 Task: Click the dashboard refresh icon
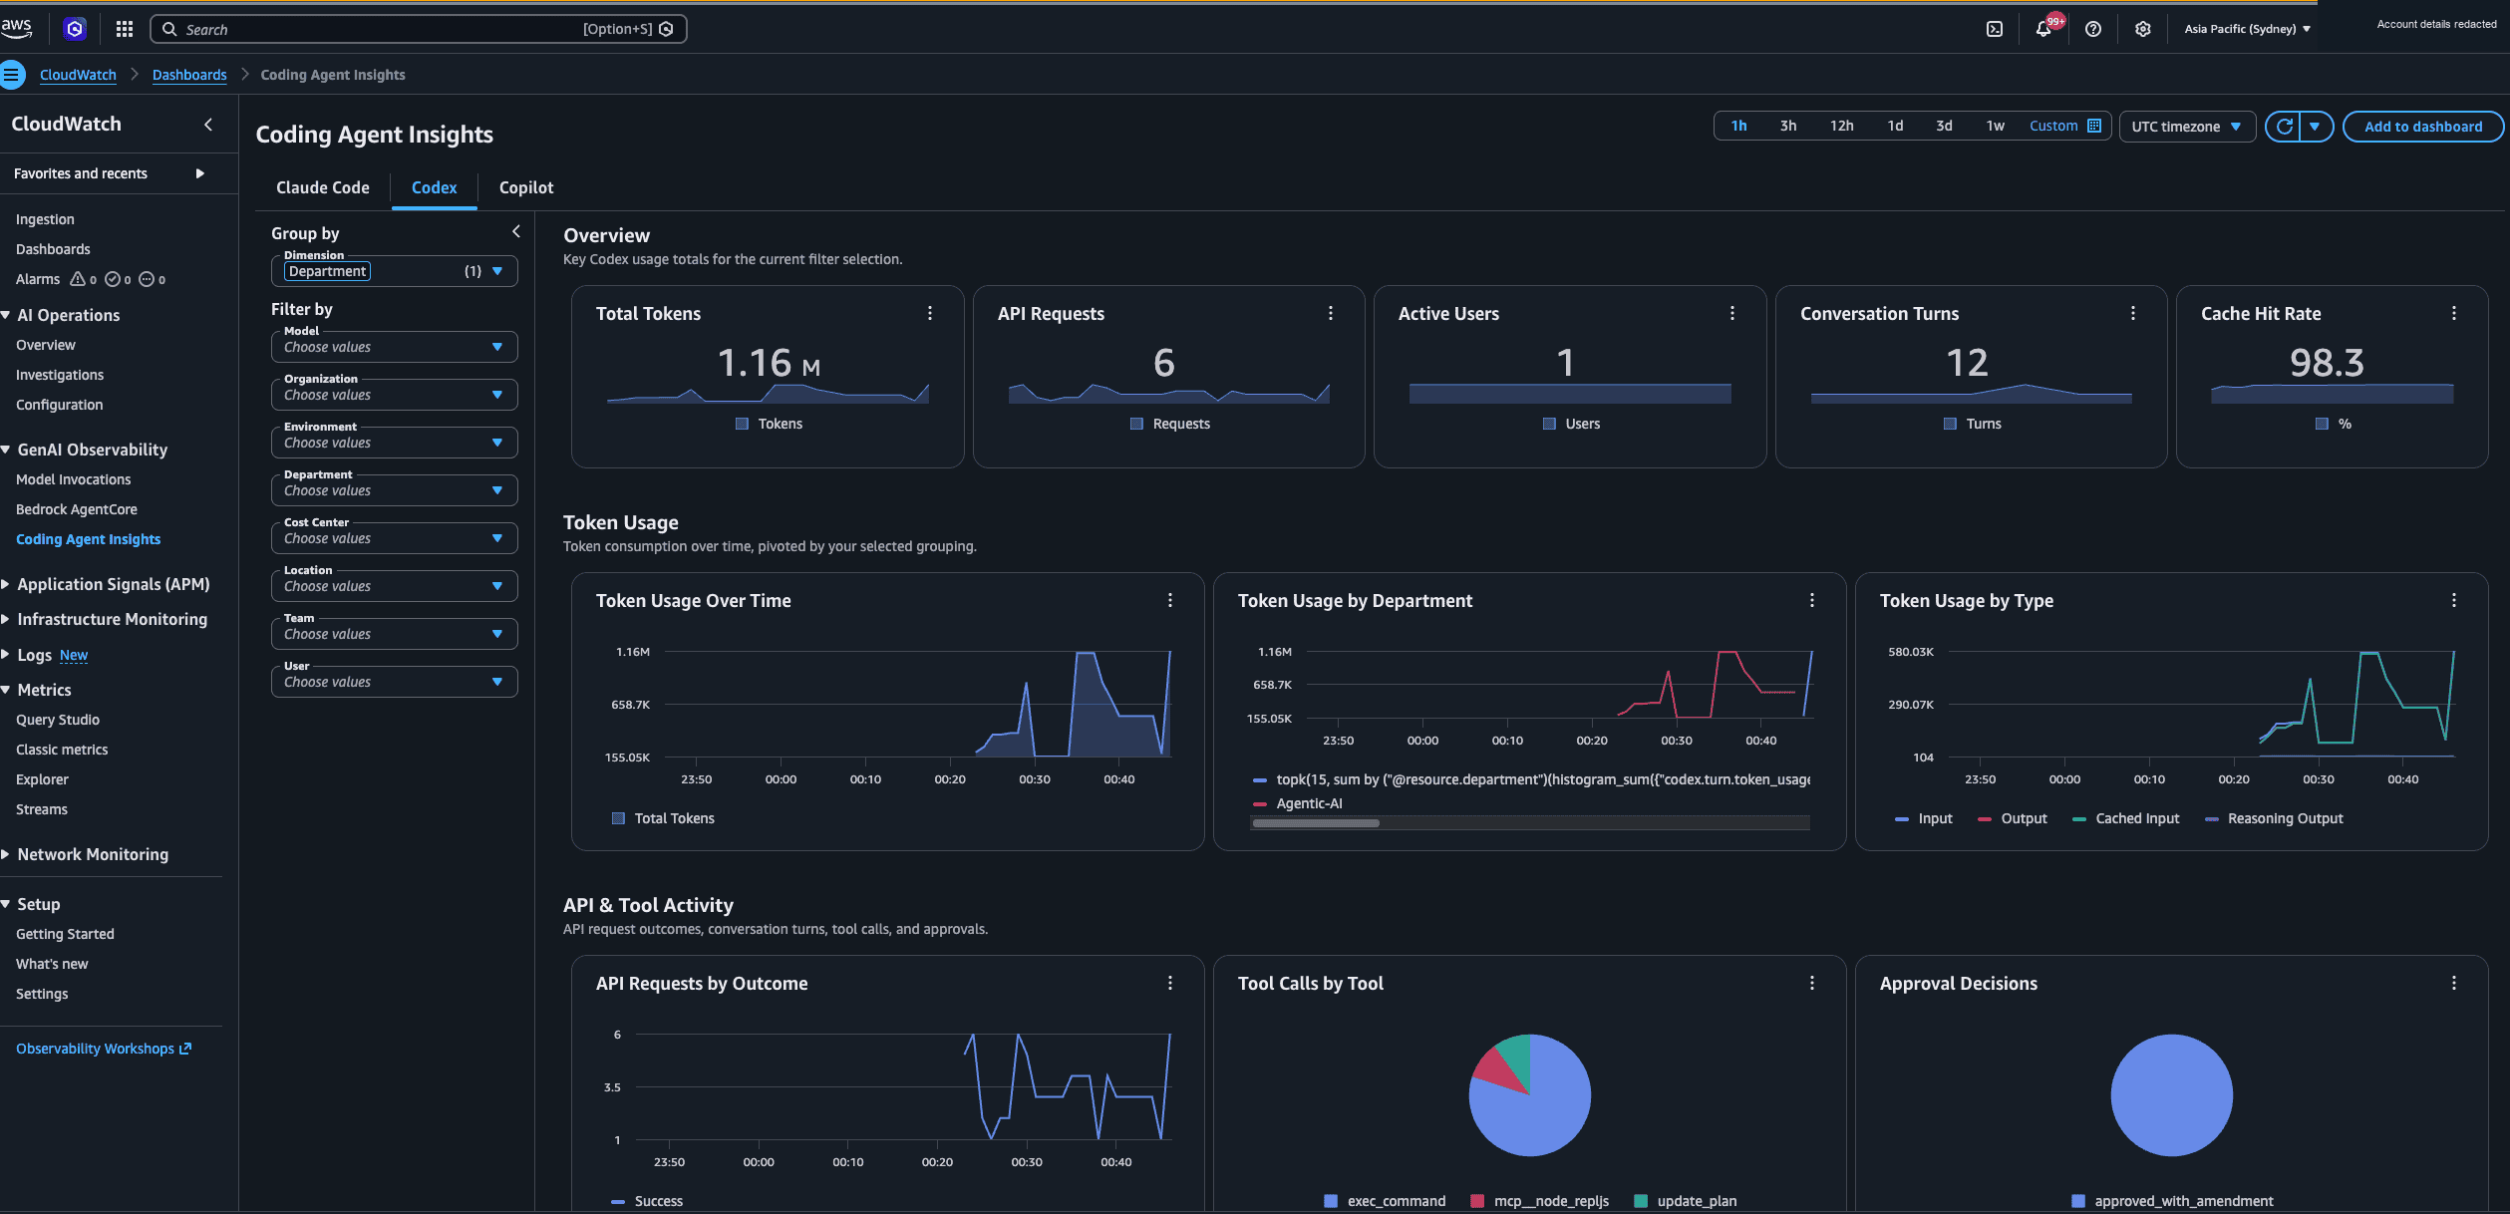click(x=2284, y=127)
